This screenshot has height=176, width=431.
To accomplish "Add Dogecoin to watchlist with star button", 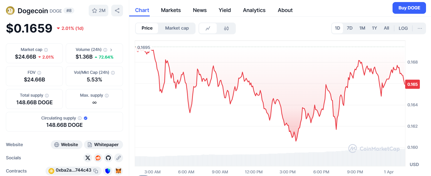I will coord(98,11).
